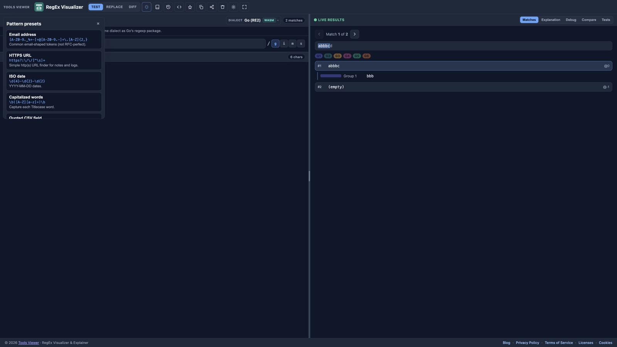Click the G5 group color chip

coord(357,56)
